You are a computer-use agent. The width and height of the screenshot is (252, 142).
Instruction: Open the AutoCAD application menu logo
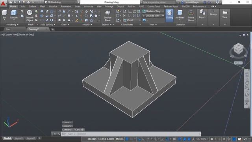[3, 4]
